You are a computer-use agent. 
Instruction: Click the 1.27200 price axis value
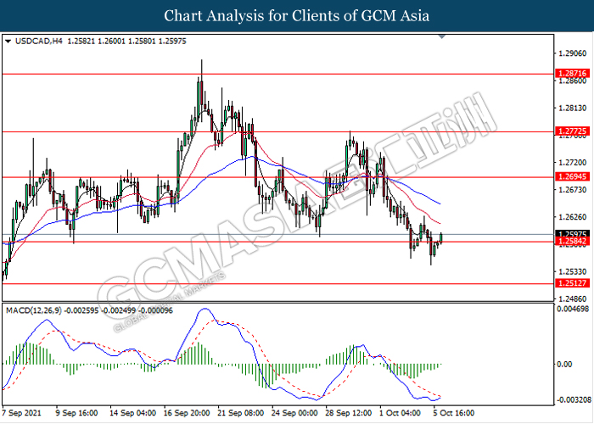(573, 163)
